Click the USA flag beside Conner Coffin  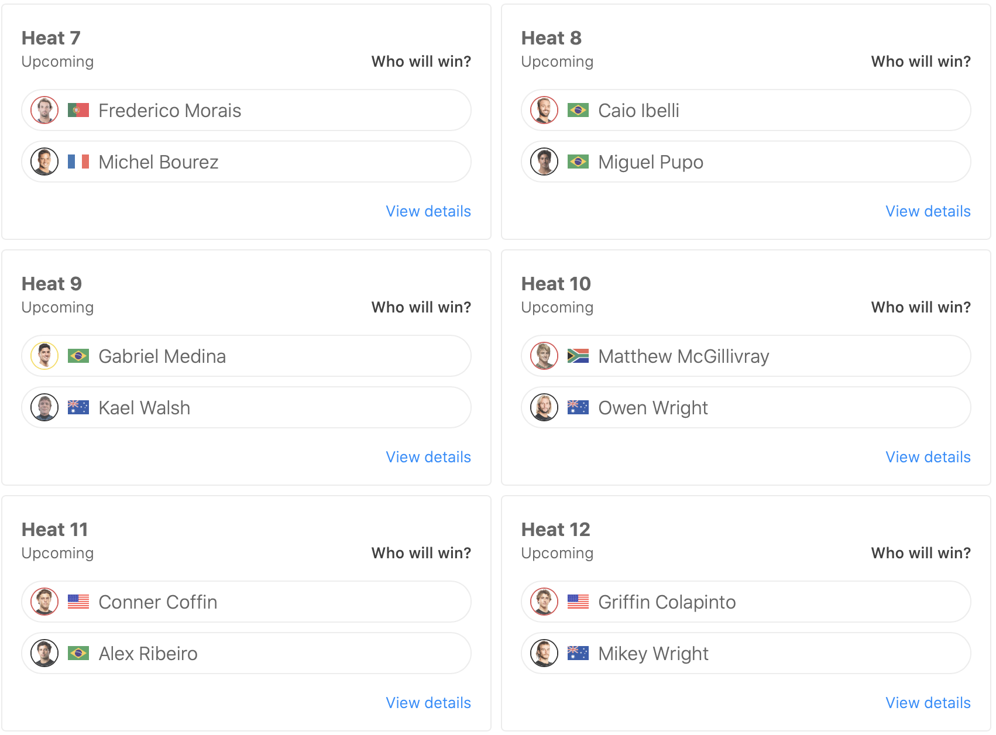pos(78,602)
